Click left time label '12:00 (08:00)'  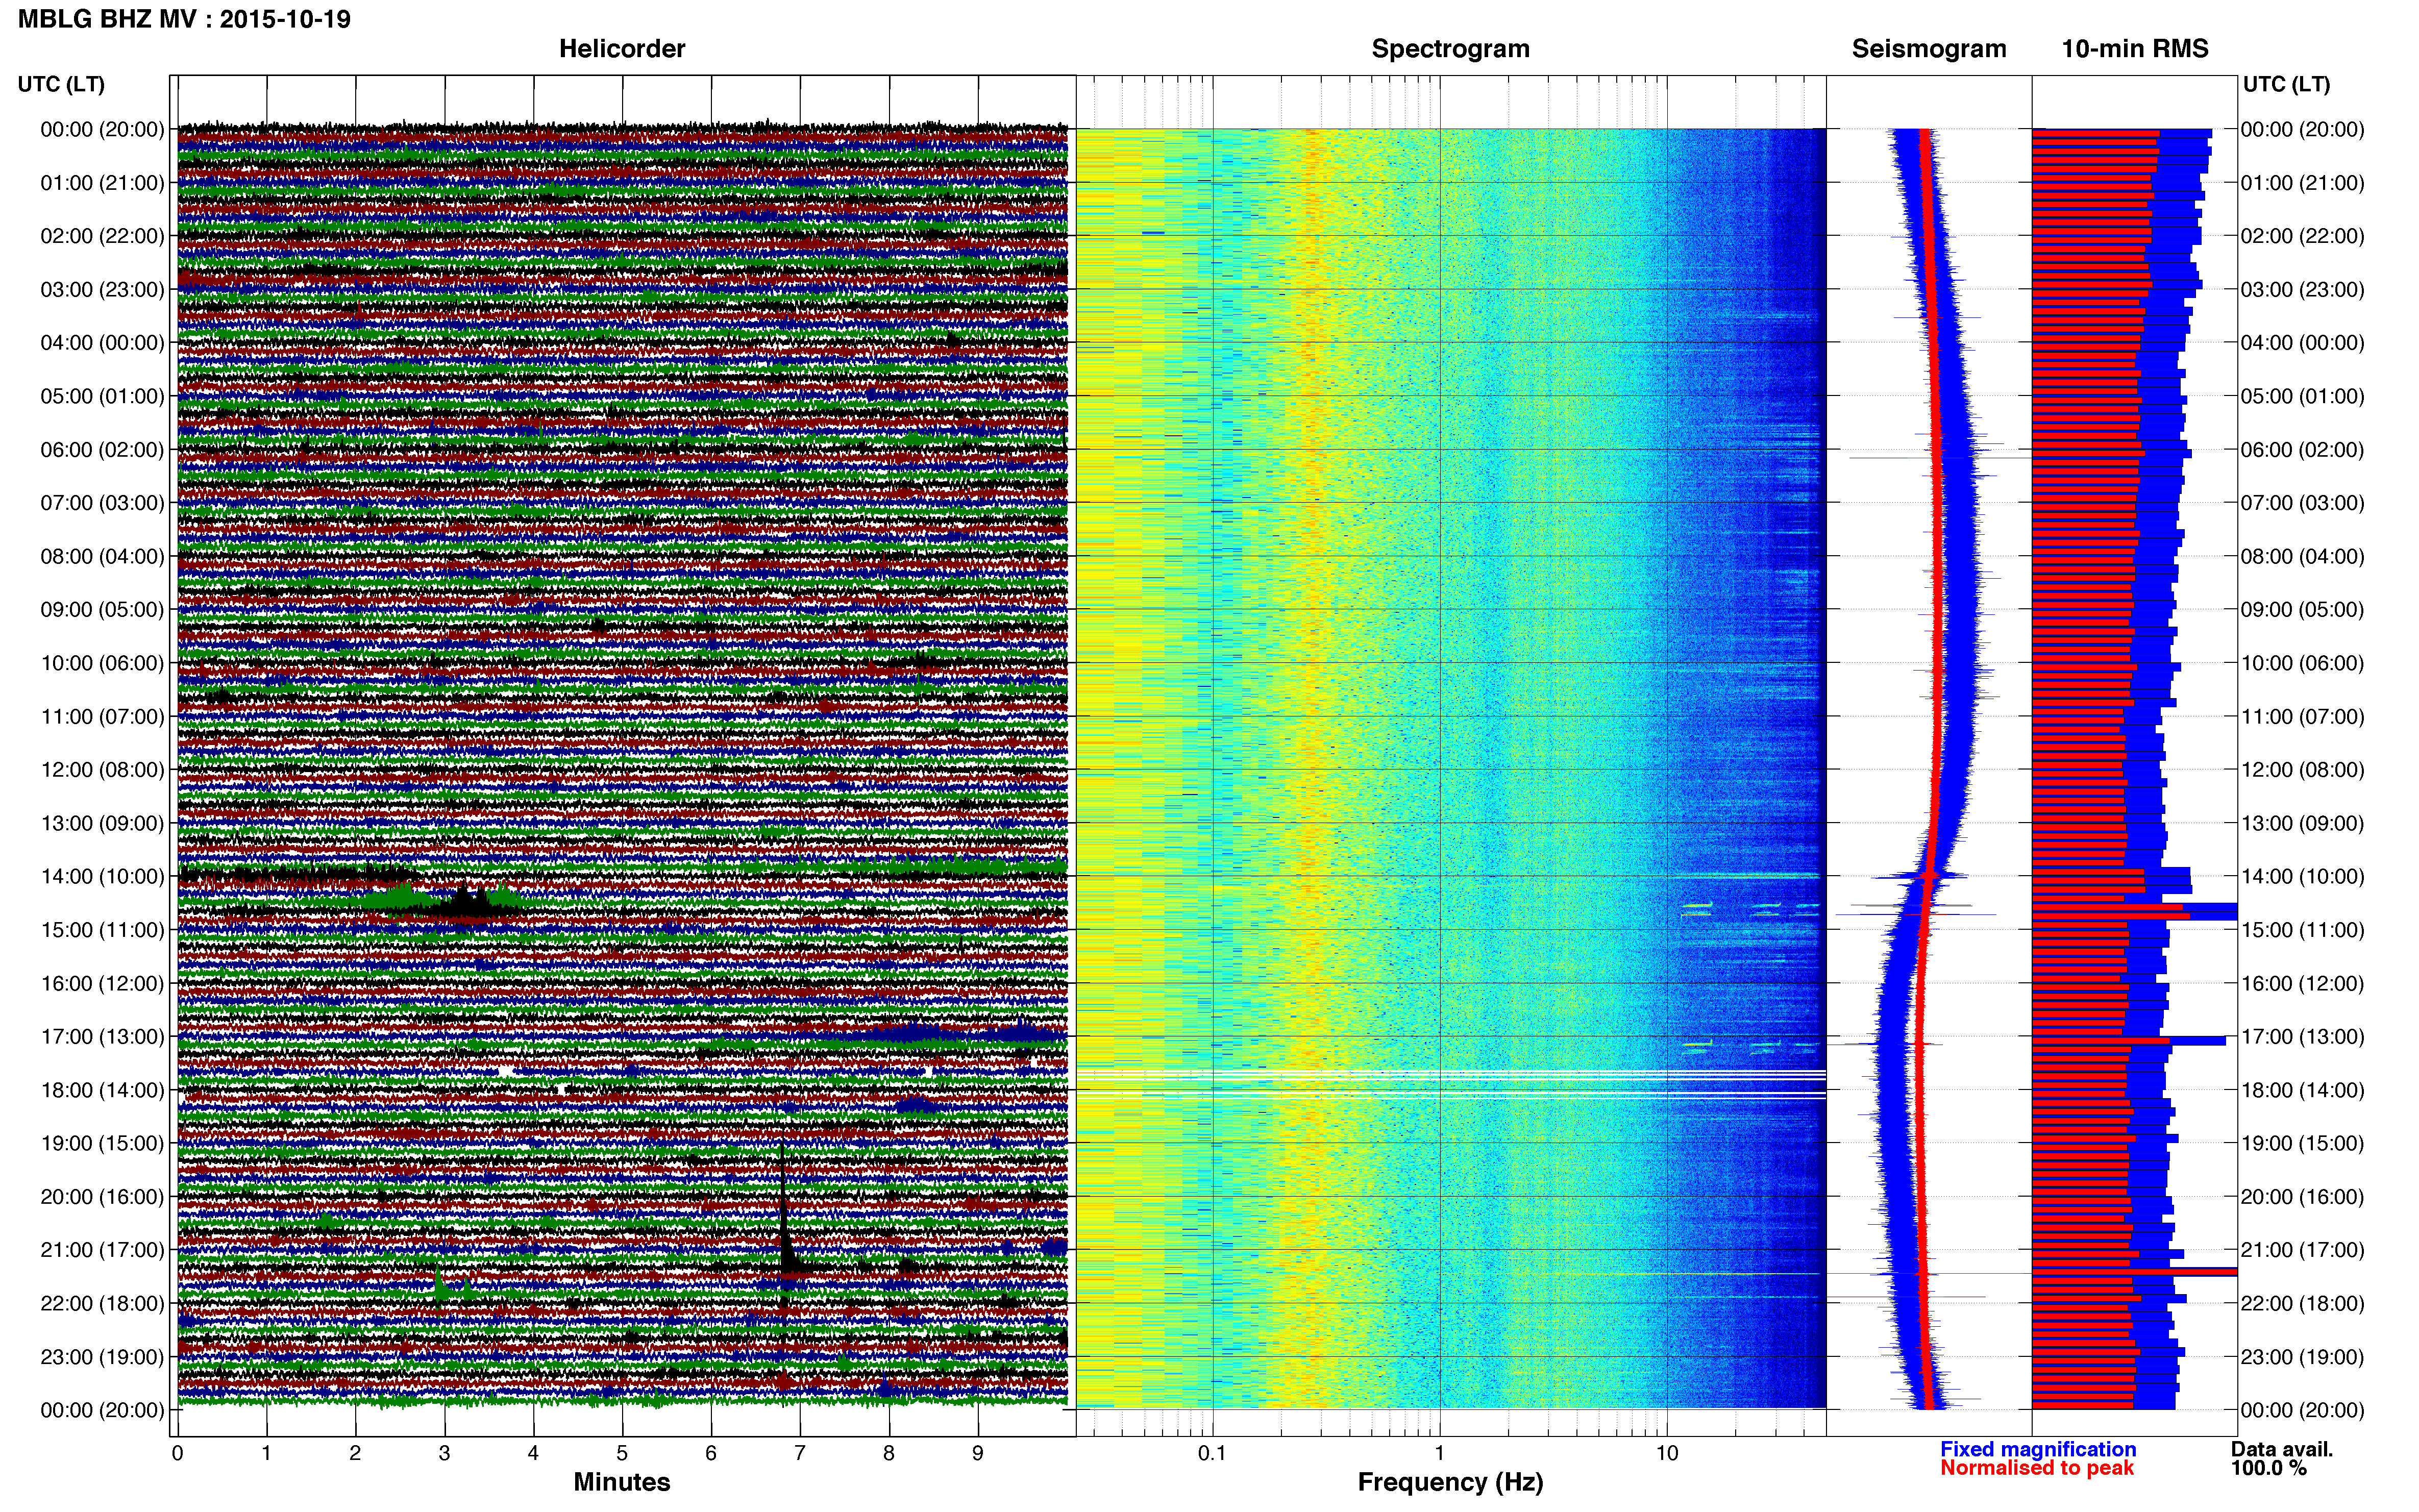tap(102, 770)
